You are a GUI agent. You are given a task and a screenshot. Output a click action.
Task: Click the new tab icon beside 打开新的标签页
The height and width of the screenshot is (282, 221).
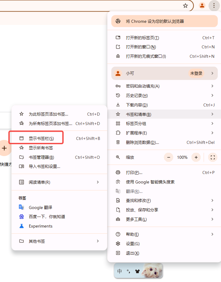coord(118,38)
